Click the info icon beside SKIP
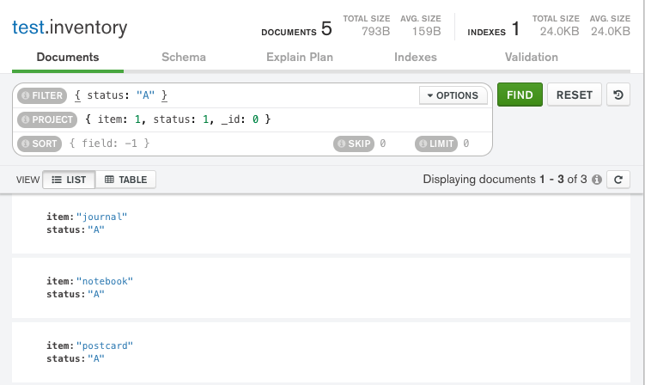This screenshot has width=645, height=385. (x=341, y=144)
